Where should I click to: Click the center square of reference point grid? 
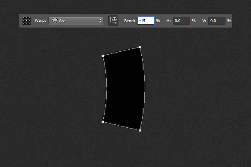tap(26, 20)
